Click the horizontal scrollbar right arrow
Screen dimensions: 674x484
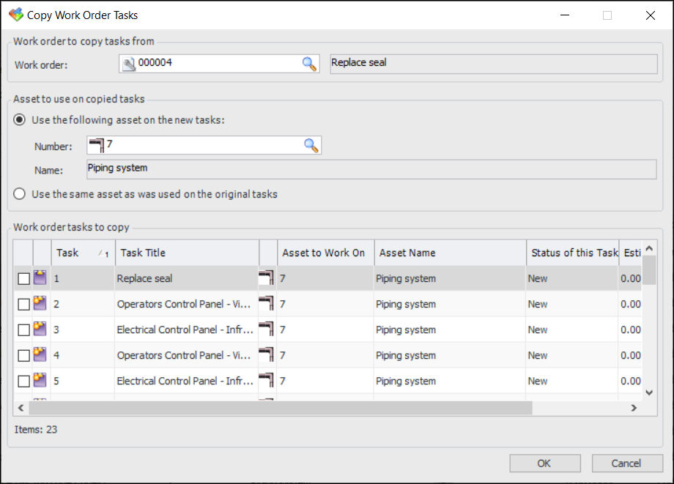point(634,408)
